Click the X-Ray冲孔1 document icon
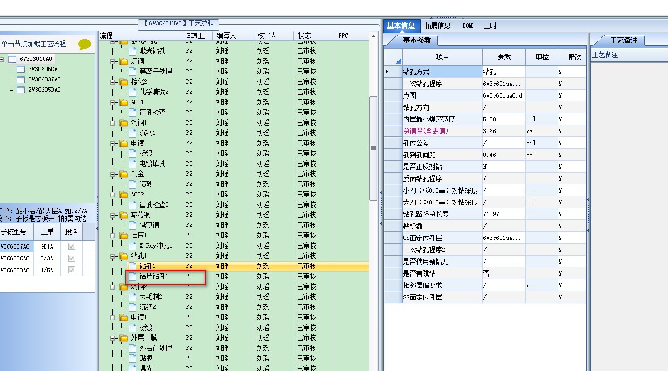Image resolution: width=668 pixels, height=371 pixels. pos(132,245)
